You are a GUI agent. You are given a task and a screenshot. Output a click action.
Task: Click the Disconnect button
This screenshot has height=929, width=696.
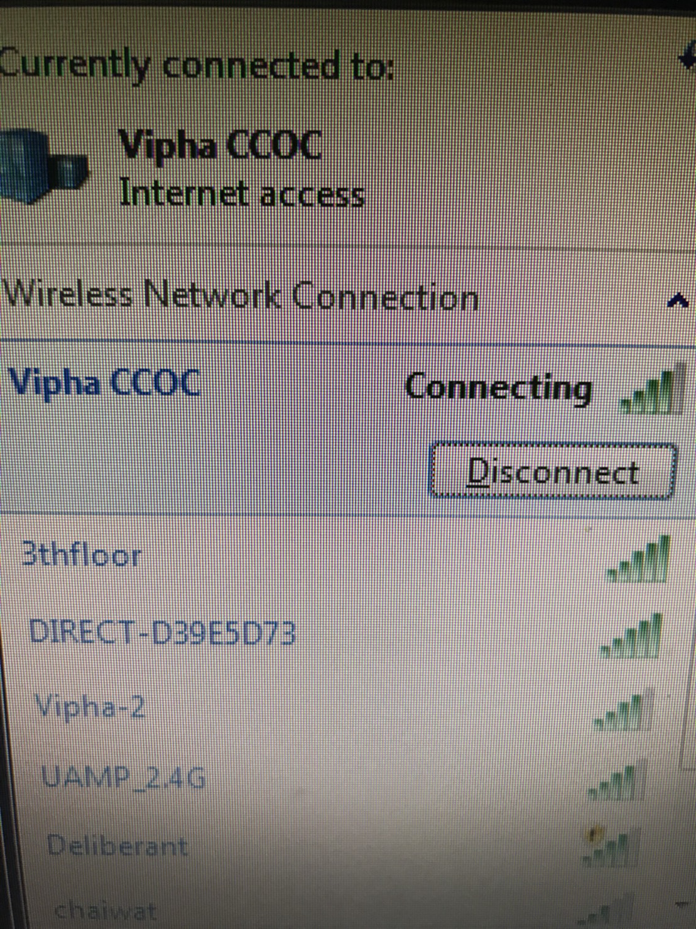552,471
